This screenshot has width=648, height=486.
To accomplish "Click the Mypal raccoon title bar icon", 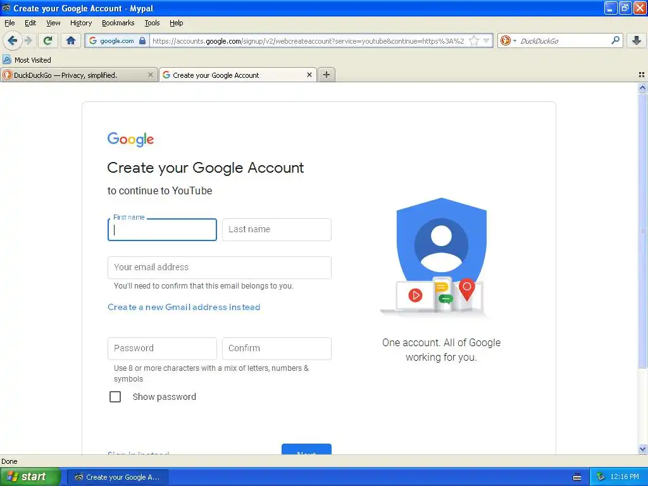I will 6,8.
